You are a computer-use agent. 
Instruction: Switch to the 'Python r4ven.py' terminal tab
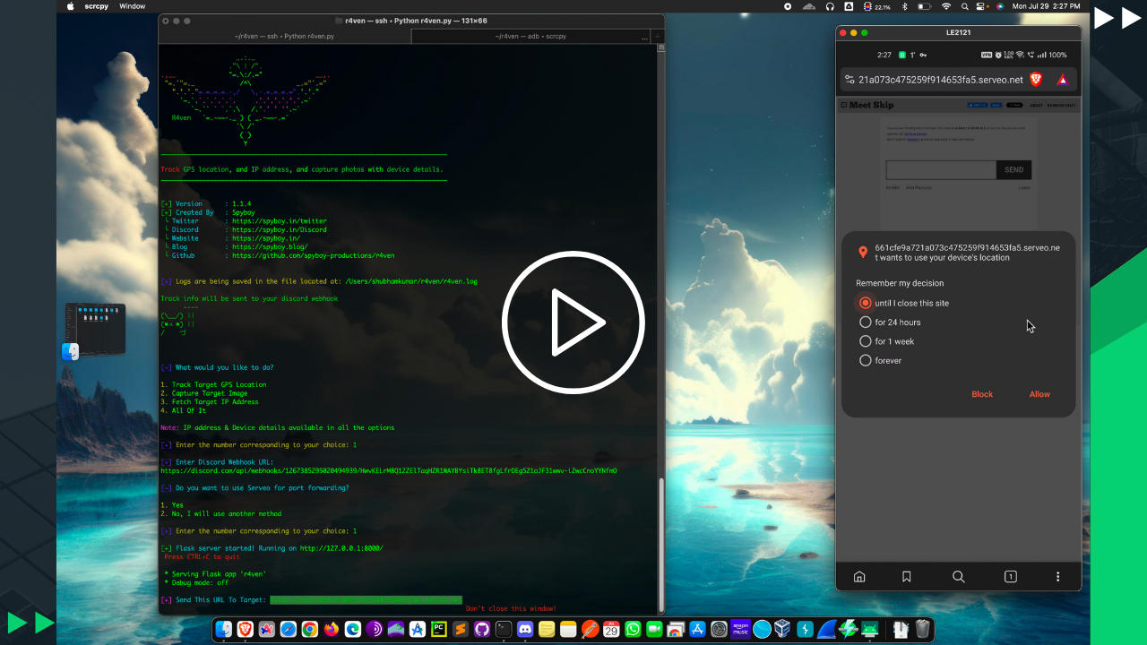click(x=284, y=37)
